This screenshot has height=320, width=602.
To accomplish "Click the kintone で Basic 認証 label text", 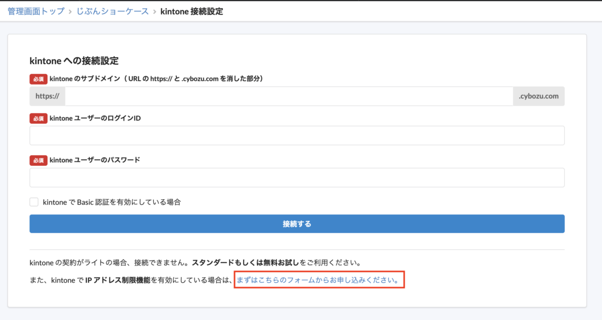I will coord(111,202).
